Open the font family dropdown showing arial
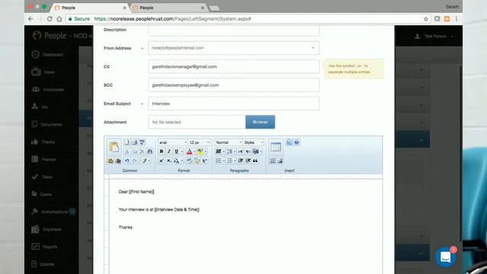 [x=173, y=142]
